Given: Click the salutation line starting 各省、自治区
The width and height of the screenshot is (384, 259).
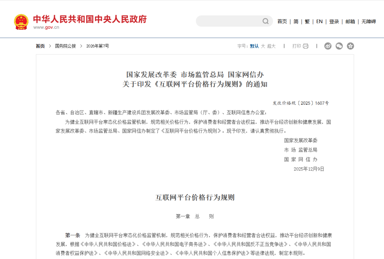Looking at the screenshot, I should [161, 113].
